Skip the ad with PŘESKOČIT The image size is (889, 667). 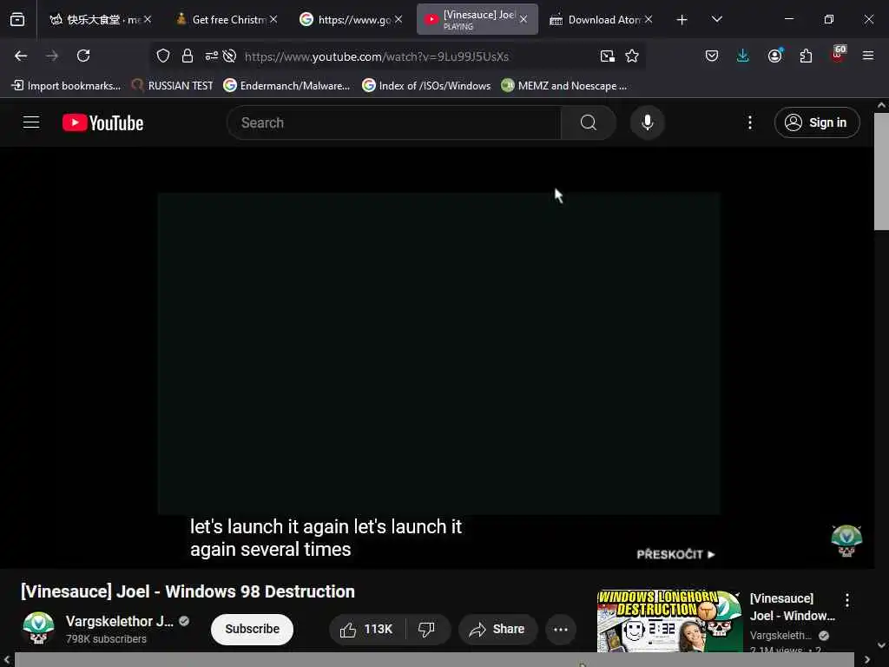click(675, 554)
